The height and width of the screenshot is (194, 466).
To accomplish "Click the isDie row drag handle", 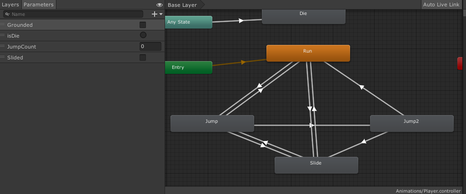I will pos(2,35).
